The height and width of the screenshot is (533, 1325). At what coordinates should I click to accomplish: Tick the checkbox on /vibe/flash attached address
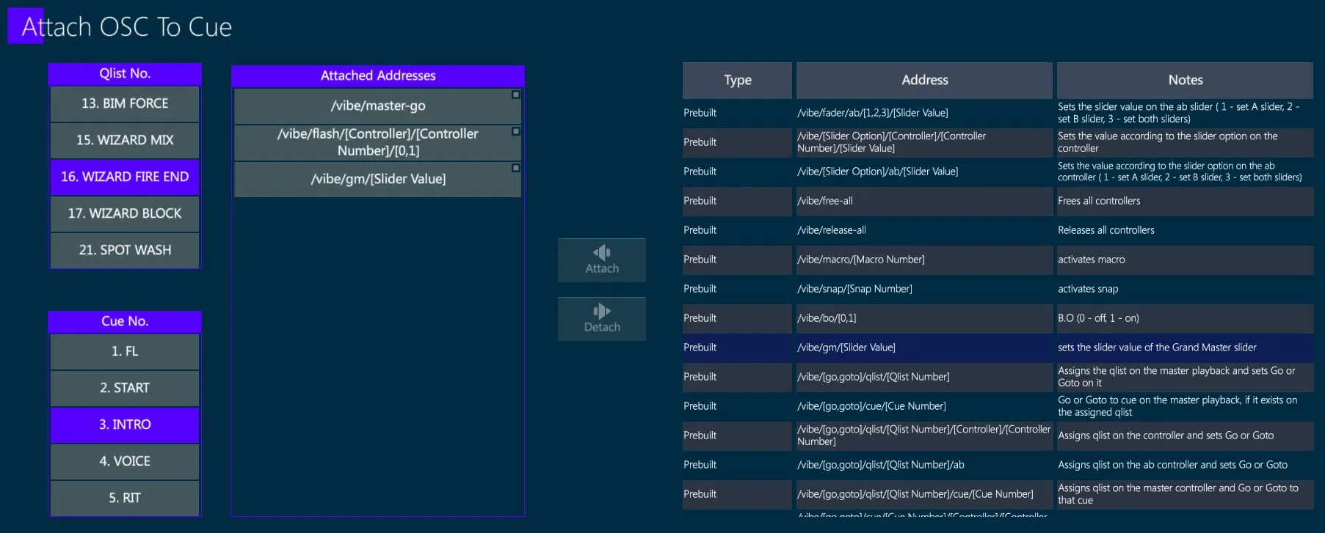[516, 131]
